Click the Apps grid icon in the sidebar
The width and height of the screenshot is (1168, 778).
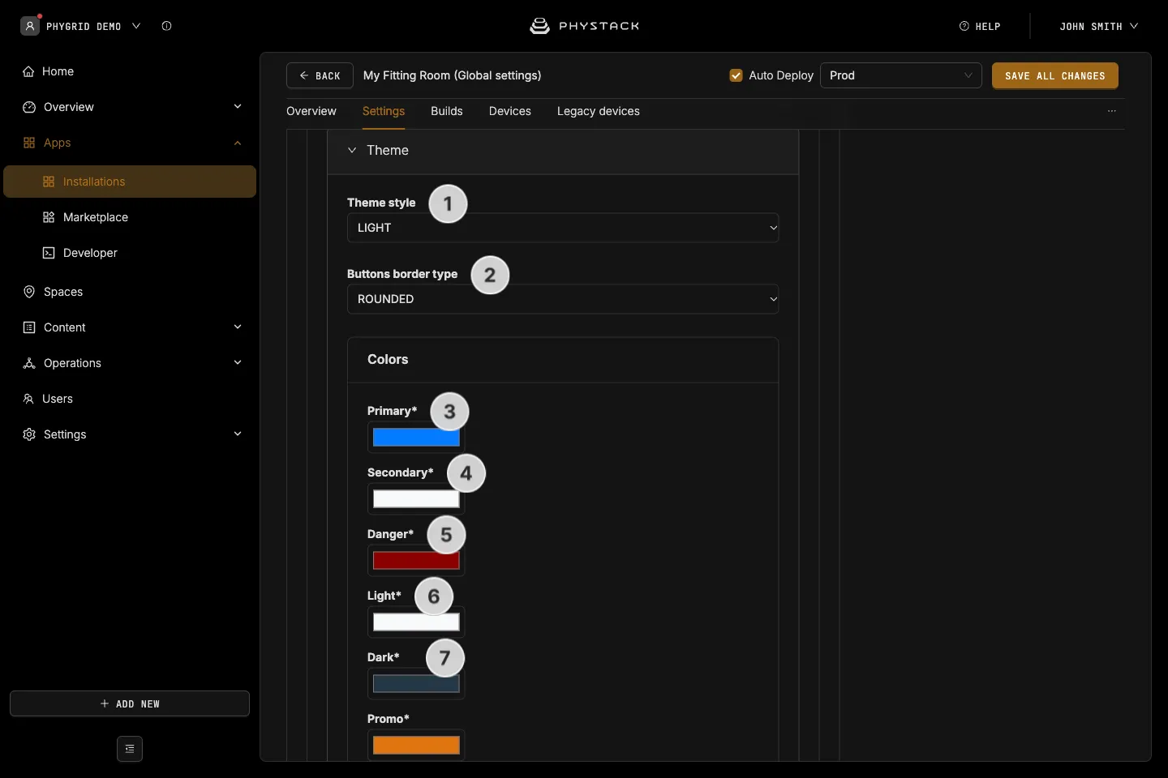29,143
